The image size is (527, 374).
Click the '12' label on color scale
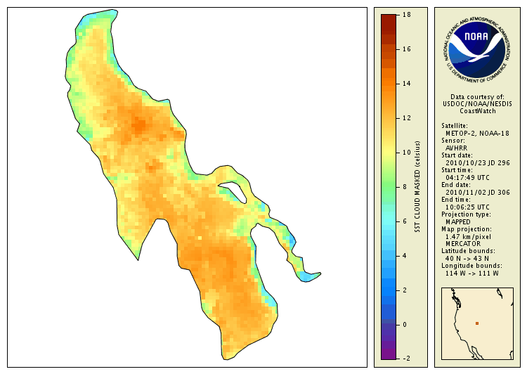click(x=407, y=118)
